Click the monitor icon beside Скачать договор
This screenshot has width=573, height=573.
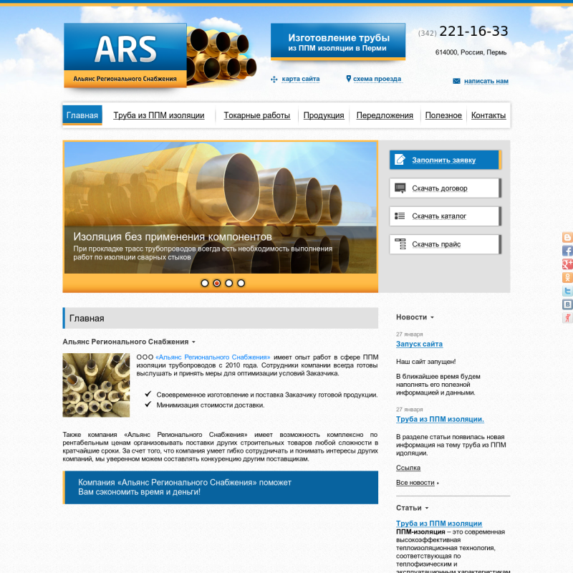pos(400,188)
